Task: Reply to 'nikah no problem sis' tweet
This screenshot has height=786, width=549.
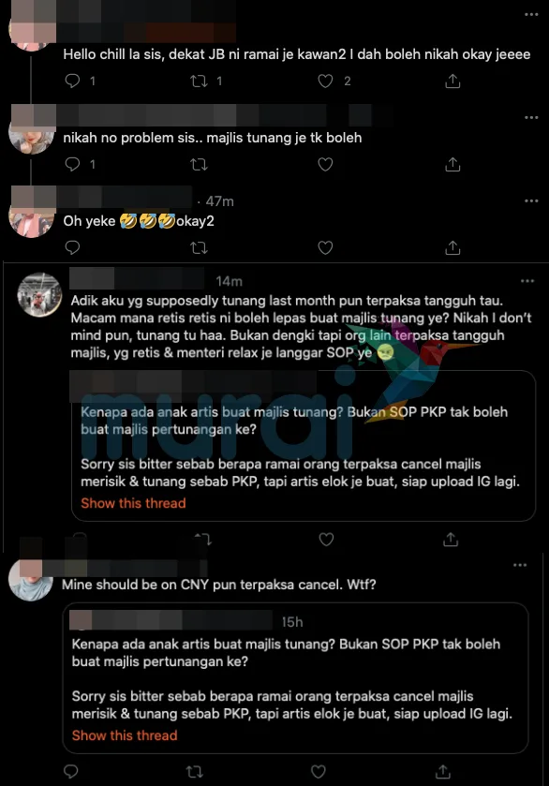Action: point(73,164)
